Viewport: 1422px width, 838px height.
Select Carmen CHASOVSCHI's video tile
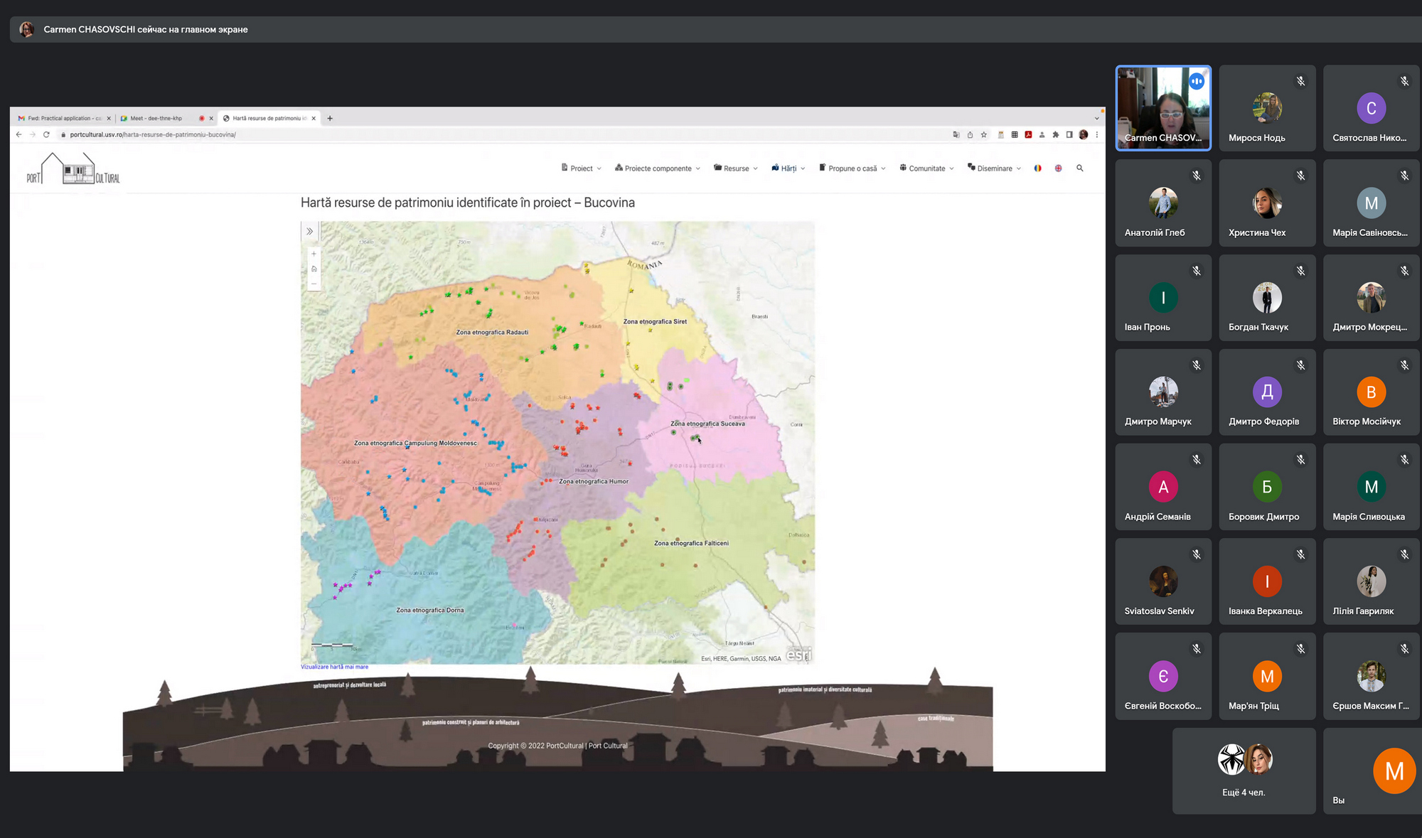[x=1162, y=107]
